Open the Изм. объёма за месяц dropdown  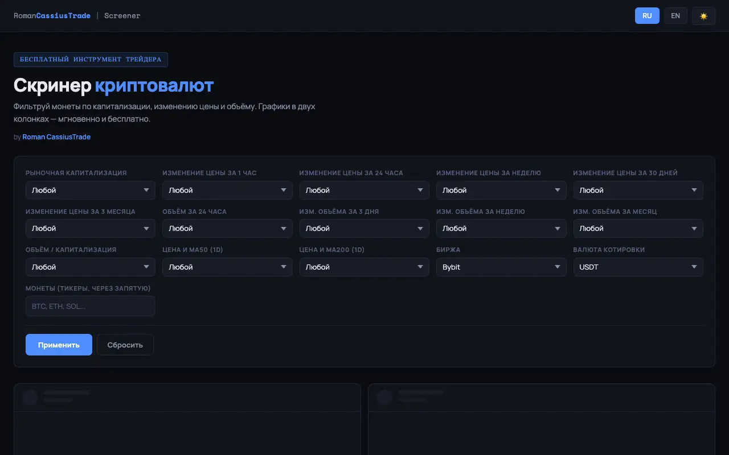point(638,228)
